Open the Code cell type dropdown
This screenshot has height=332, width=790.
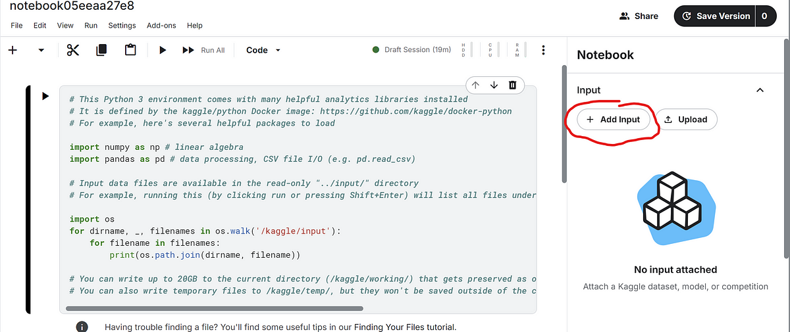click(x=263, y=50)
